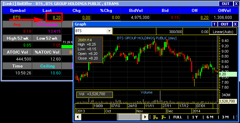This screenshot has height=123, width=240.
Task: Click the scroll-right arrow under the chart
Action: pyautogui.click(x=145, y=117)
